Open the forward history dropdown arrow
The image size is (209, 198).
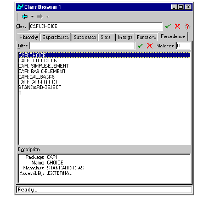[47, 17]
